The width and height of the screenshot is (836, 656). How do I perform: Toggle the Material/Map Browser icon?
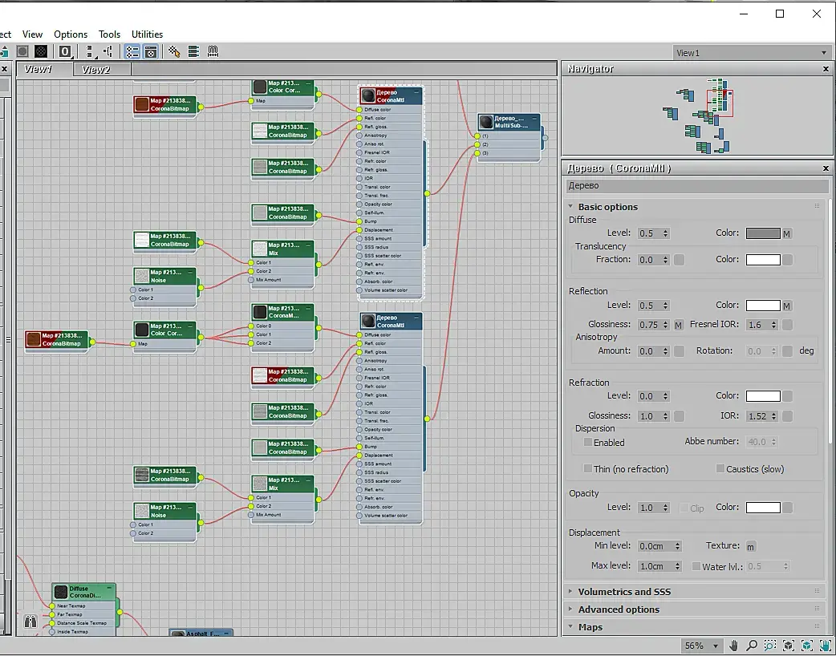[x=132, y=52]
